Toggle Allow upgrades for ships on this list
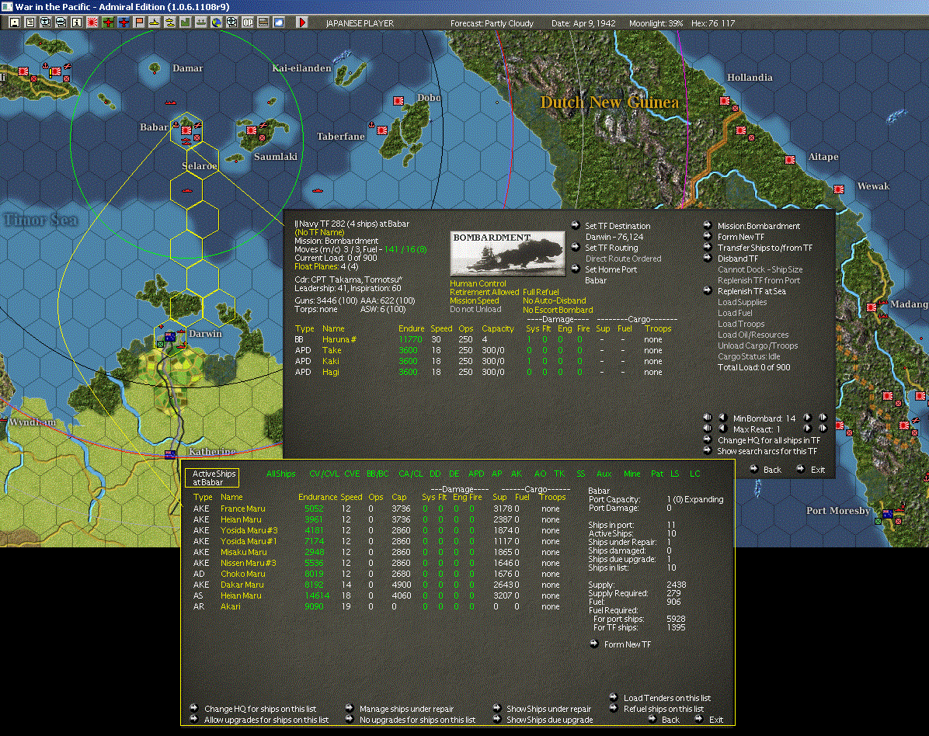929x736 pixels. [266, 720]
